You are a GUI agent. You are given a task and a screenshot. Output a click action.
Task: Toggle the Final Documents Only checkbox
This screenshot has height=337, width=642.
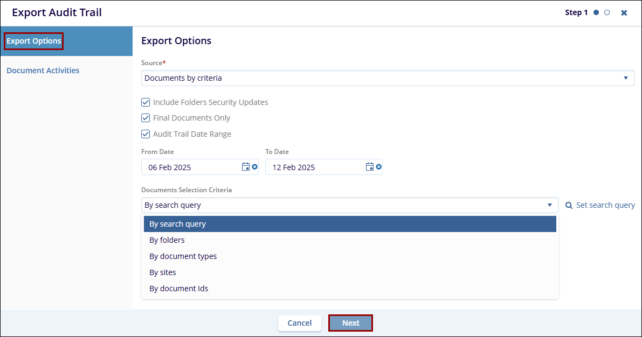[x=146, y=118]
